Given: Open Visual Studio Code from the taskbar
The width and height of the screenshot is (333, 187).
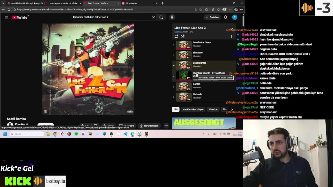Looking at the screenshot, I should pyautogui.click(x=125, y=134).
